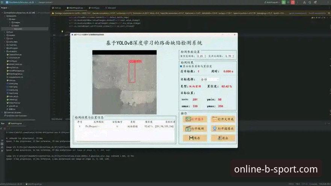This screenshot has height=186, width=331.
Task: Open the Project panel view dropdown
Action: point(5,8)
